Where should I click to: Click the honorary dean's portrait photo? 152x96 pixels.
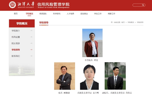(x=92, y=43)
